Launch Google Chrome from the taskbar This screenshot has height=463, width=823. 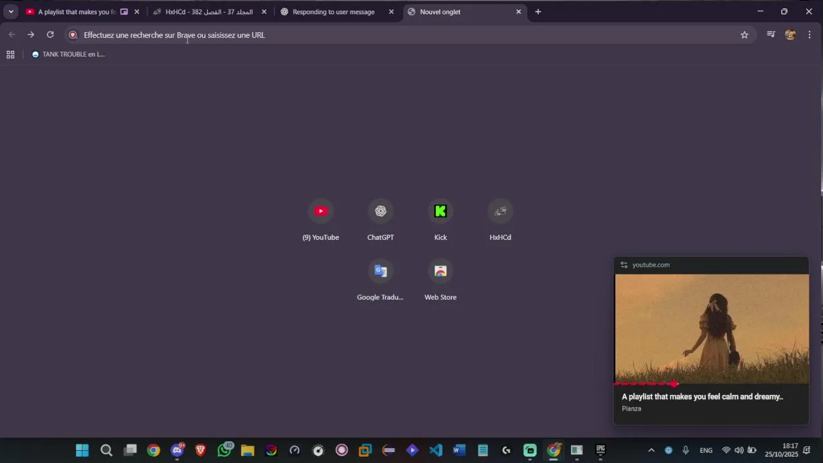[x=154, y=450]
